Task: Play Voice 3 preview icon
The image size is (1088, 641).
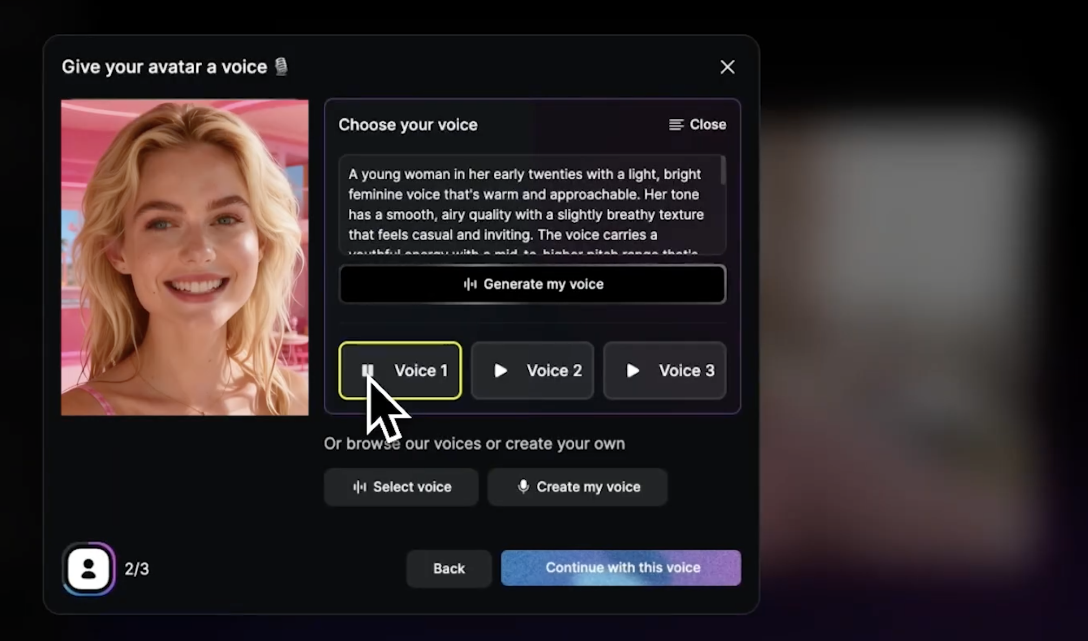Action: pos(633,370)
